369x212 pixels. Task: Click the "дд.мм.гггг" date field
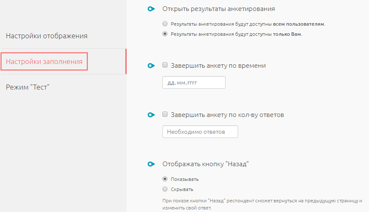tap(194, 82)
